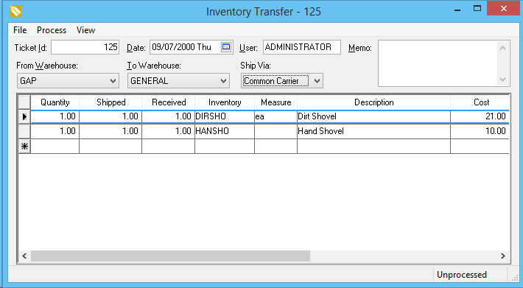The height and width of the screenshot is (288, 523).
Task: Click the 21.00 cost cell
Action: (x=480, y=116)
